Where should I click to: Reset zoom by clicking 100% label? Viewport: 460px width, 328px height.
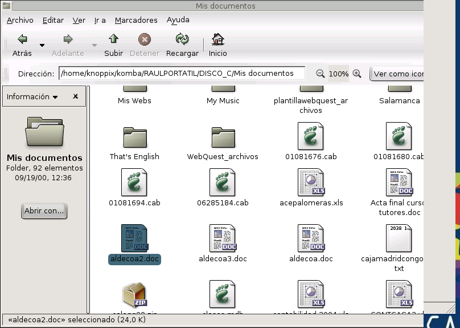point(339,74)
